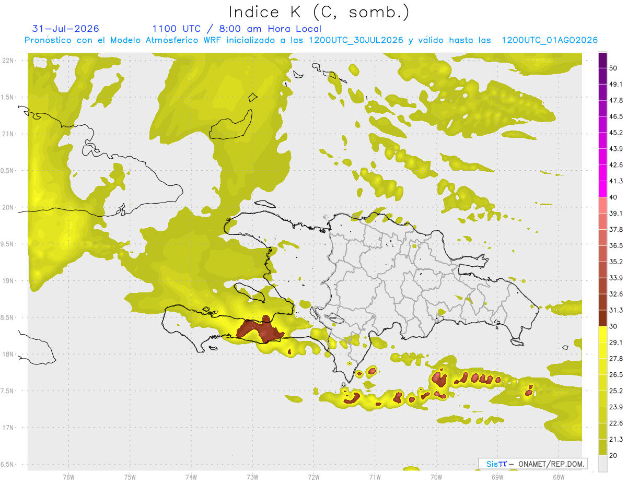Click the colorbar value 43.9
The image size is (627, 484).
coord(616,149)
